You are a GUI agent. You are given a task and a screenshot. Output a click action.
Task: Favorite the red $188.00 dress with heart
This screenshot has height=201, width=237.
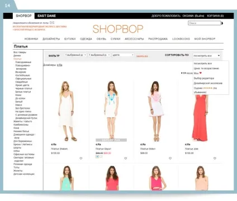(215, 159)
